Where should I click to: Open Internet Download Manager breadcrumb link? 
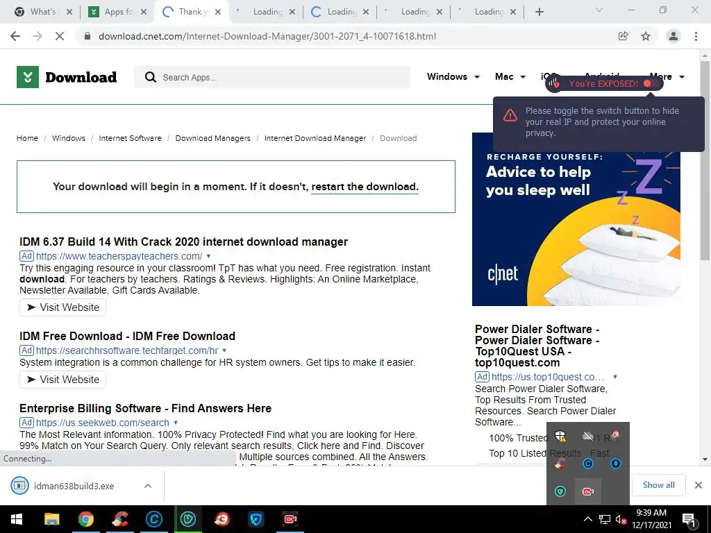tap(315, 138)
